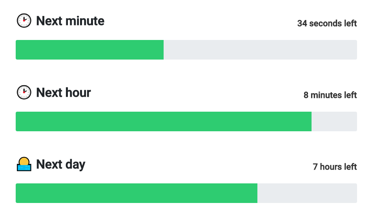Click the '34 seconds left' label

327,24
